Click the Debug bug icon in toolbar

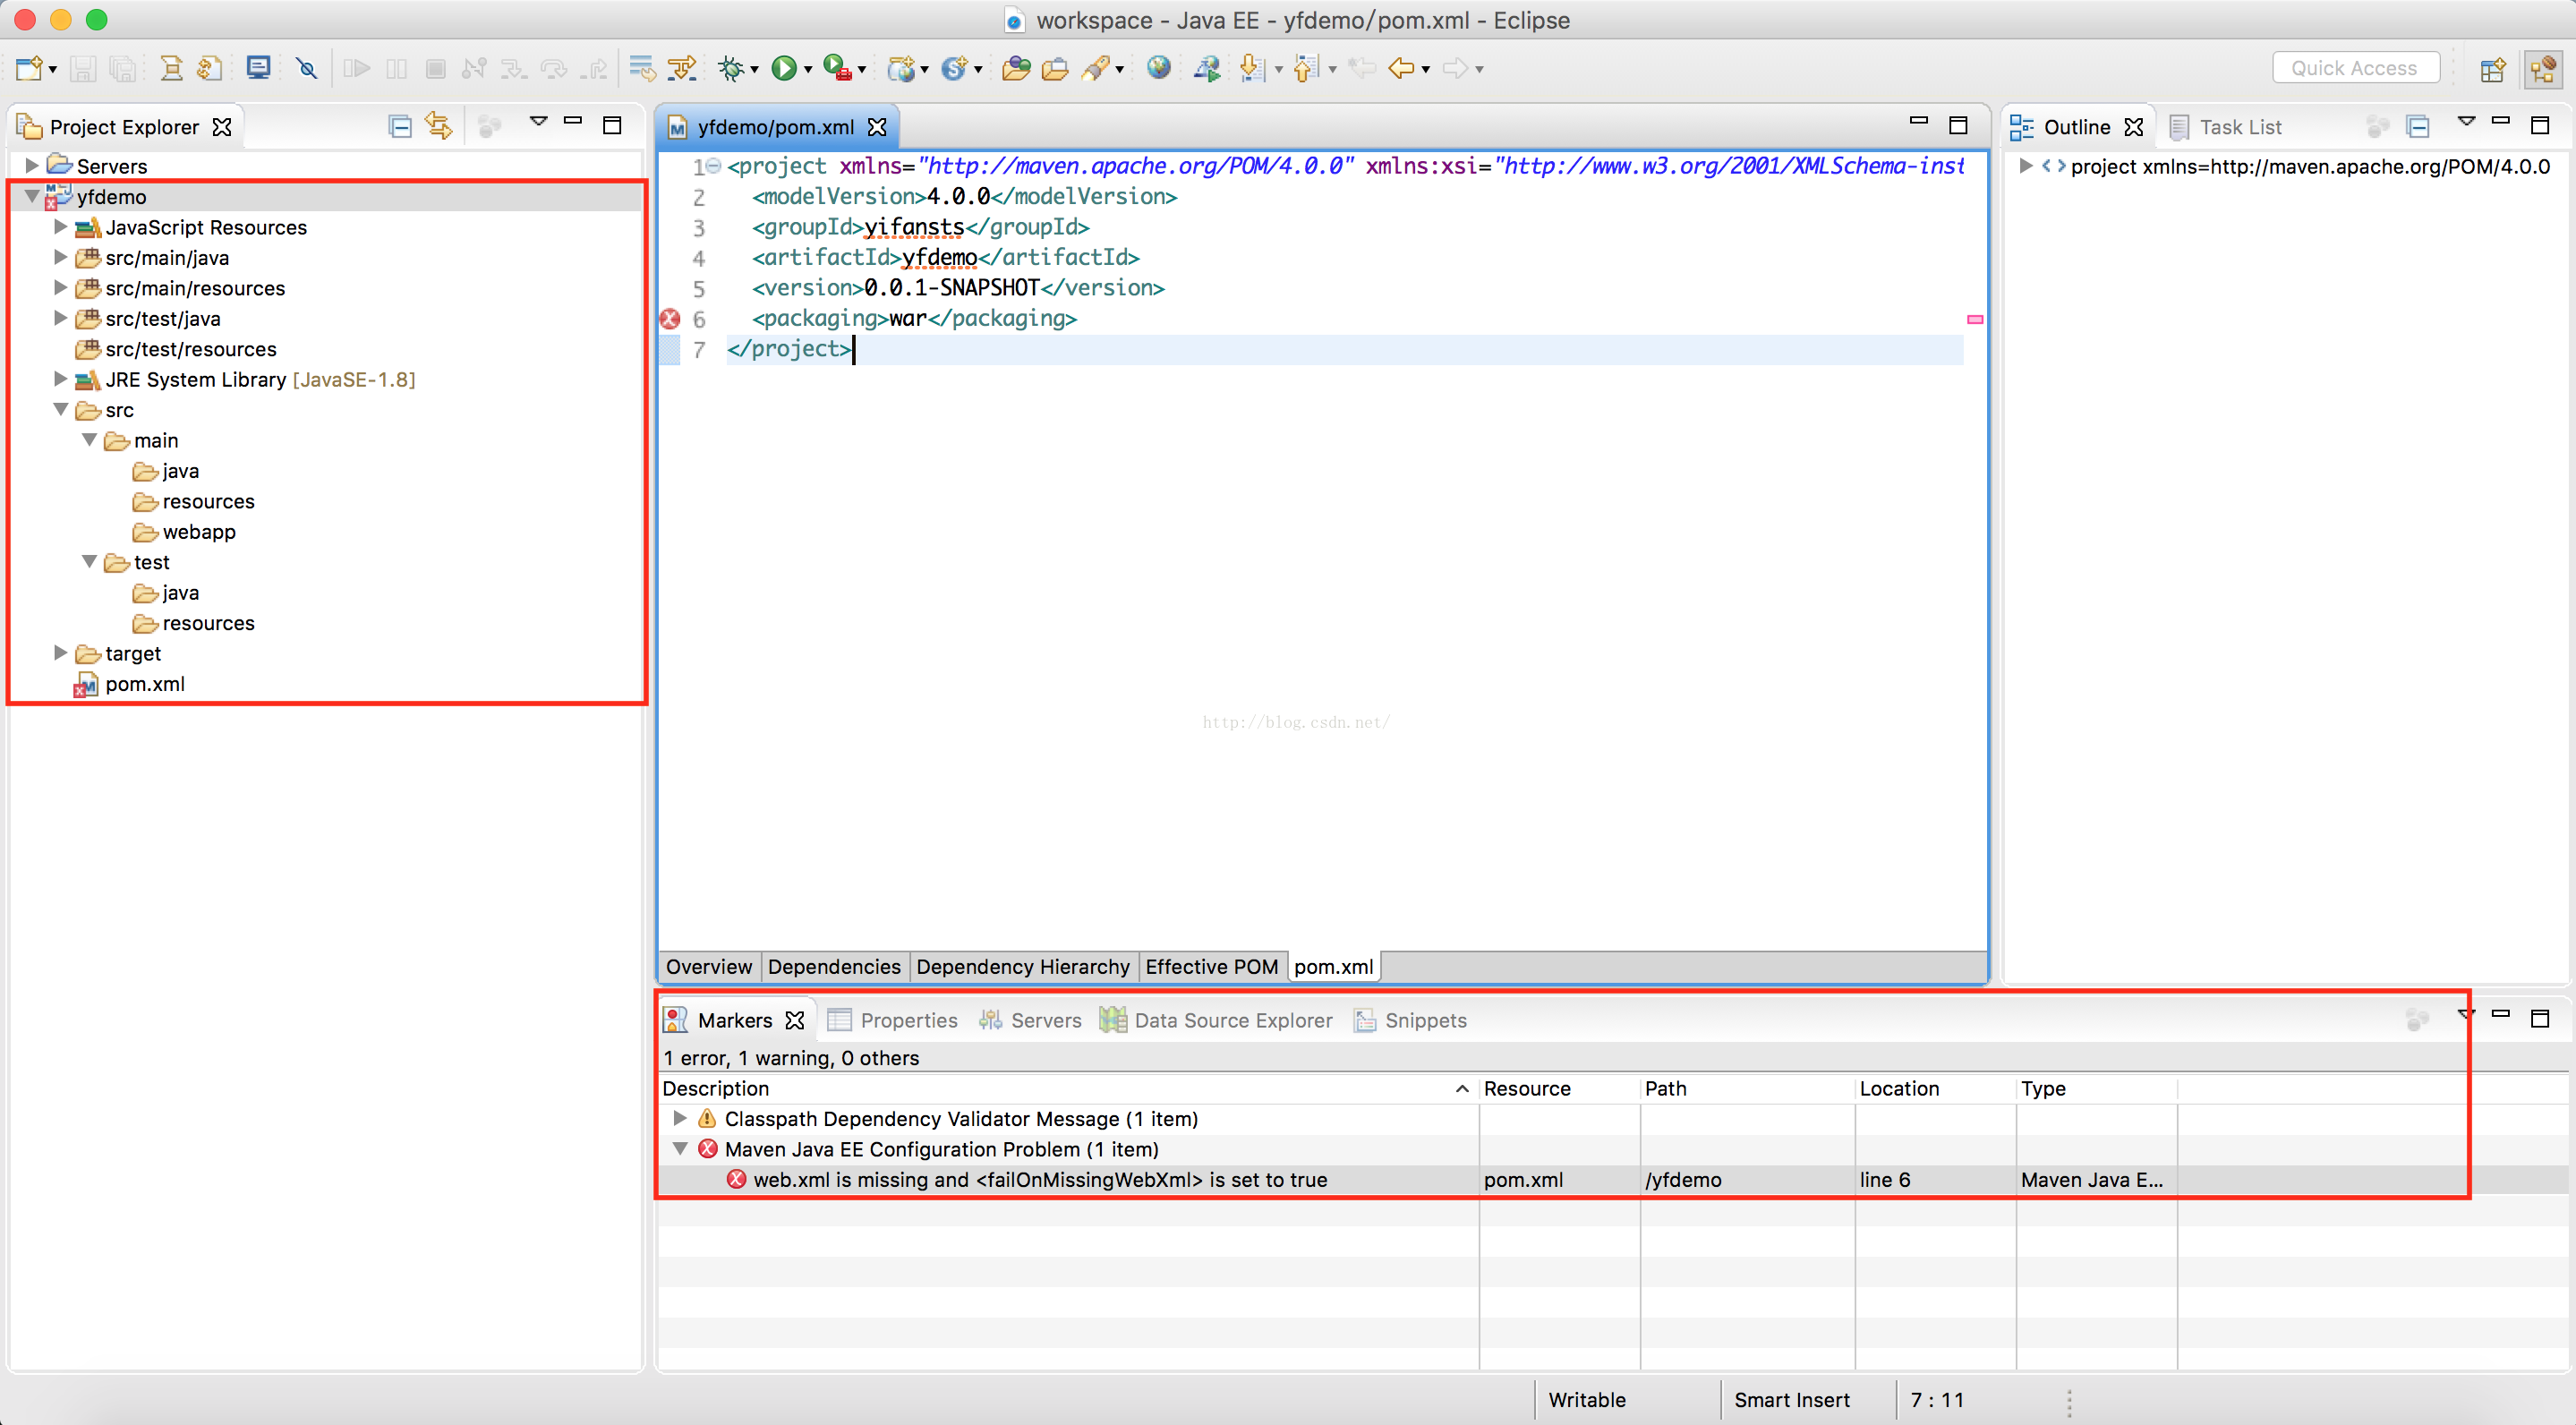[731, 68]
